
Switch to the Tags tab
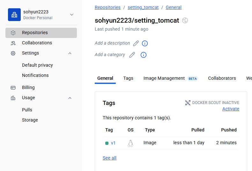click(x=128, y=78)
